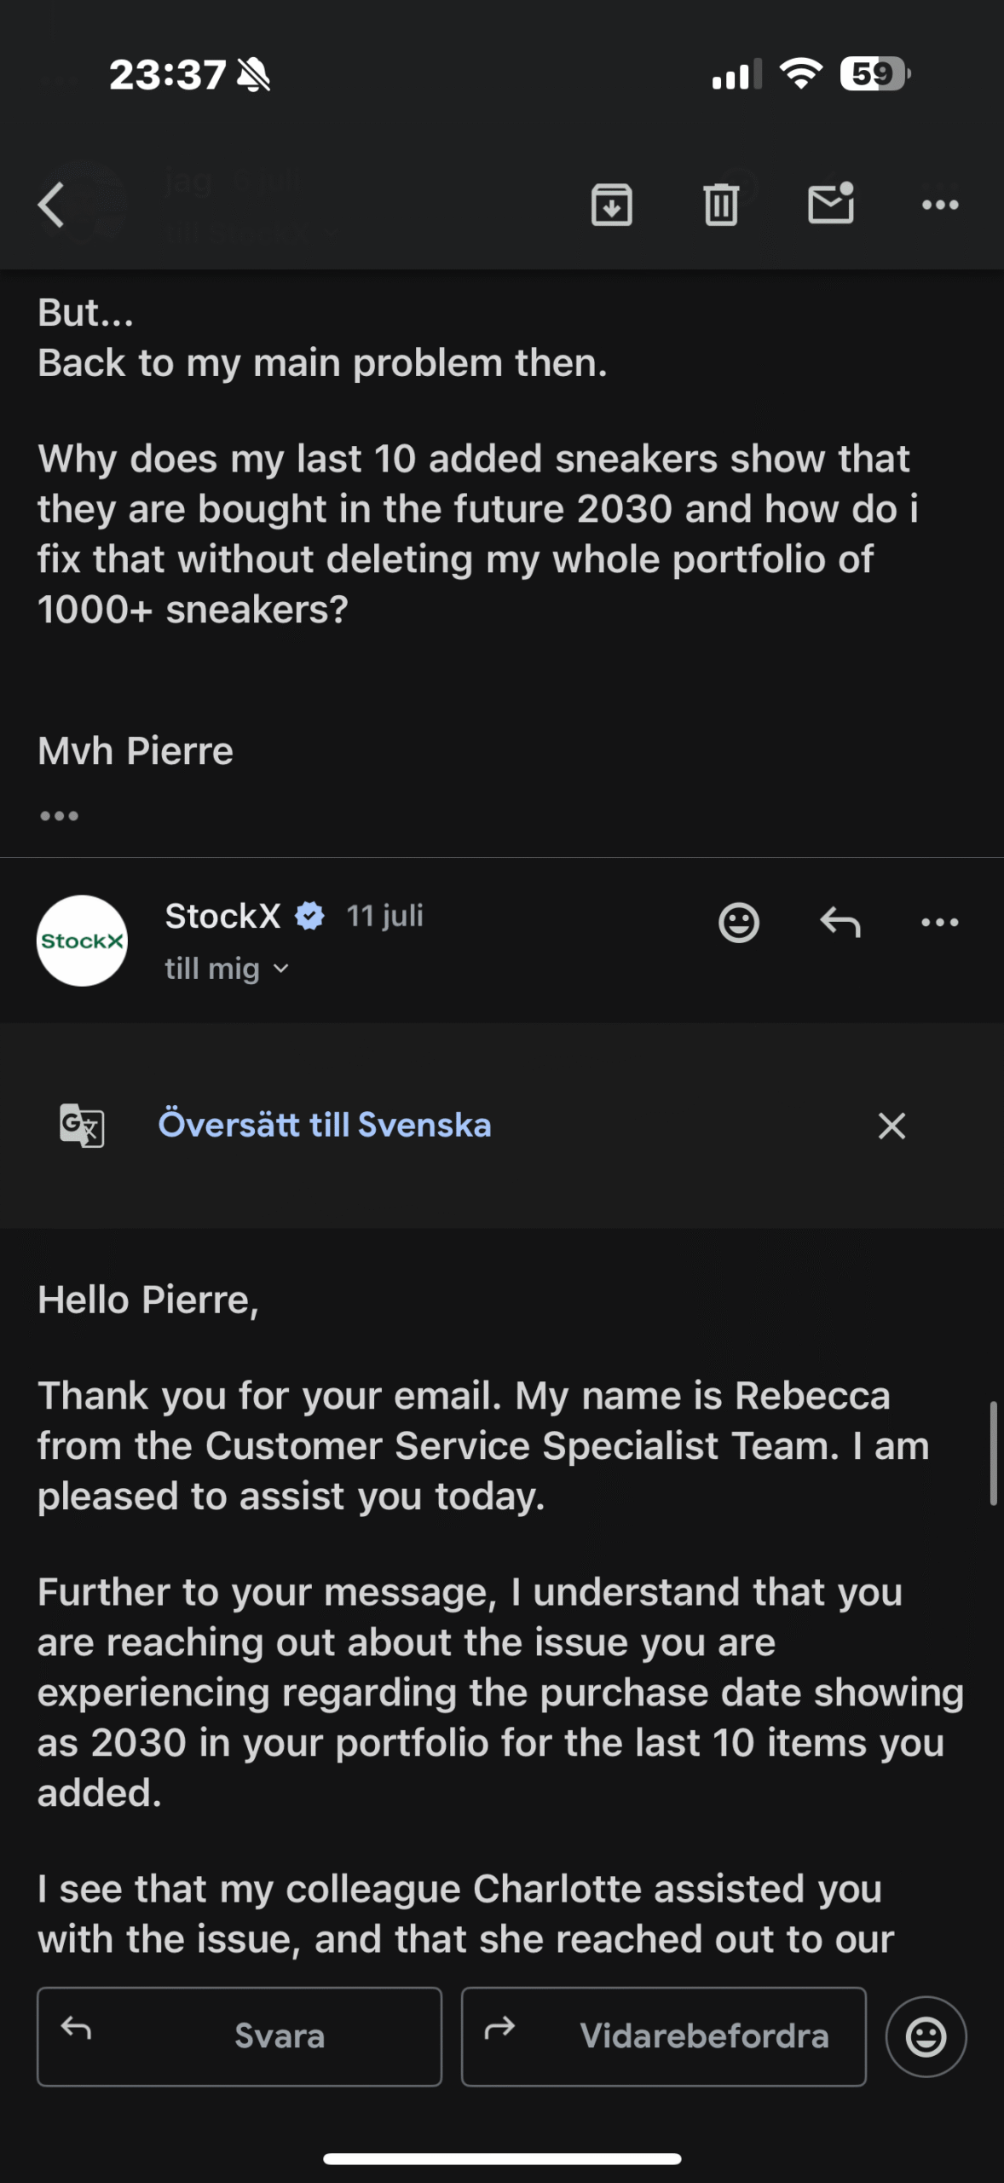Screen dimensions: 1004x2183
Task: Tap the Google Translate icon
Action: 82,1125
